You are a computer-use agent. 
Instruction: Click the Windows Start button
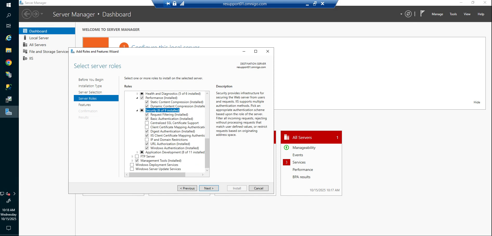8,4
